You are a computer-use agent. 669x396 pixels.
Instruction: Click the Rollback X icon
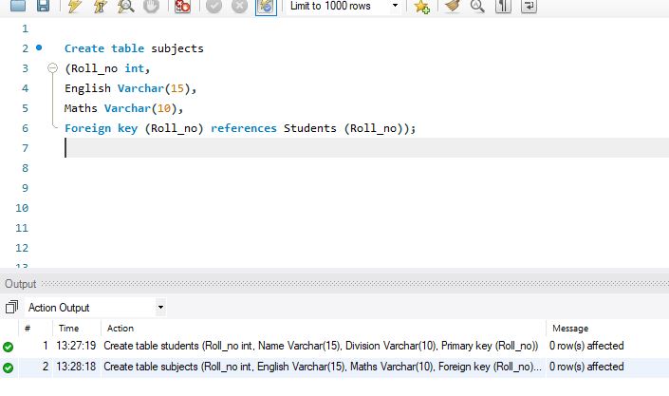point(239,6)
